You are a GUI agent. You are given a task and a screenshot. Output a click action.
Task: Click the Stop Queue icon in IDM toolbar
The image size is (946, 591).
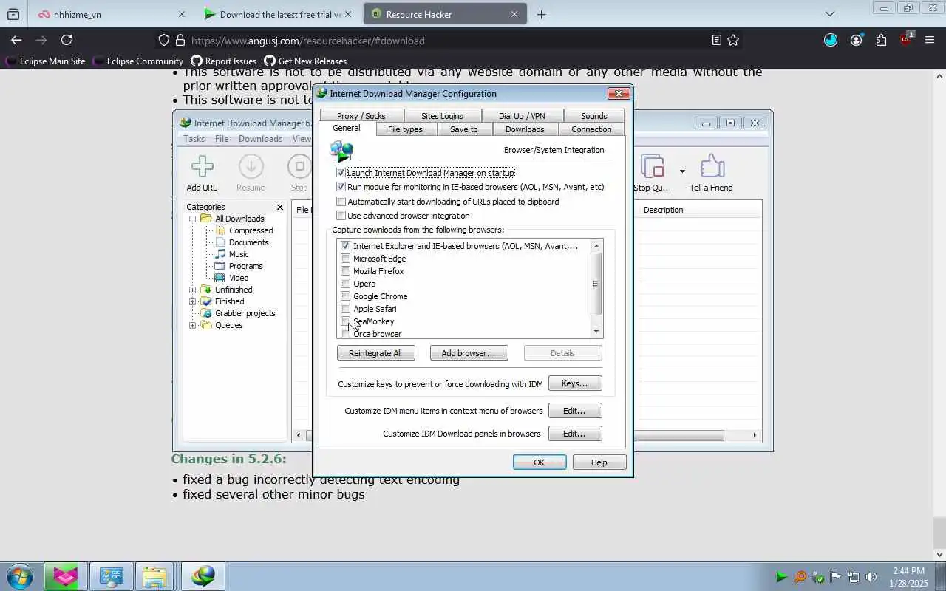point(653,167)
